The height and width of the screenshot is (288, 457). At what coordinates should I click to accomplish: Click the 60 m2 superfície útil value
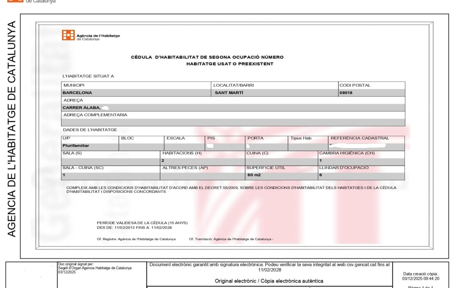pyautogui.click(x=253, y=175)
